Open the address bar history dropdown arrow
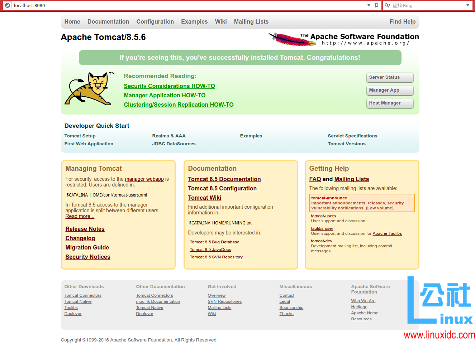The height and width of the screenshot is (344, 475). pyautogui.click(x=369, y=5)
